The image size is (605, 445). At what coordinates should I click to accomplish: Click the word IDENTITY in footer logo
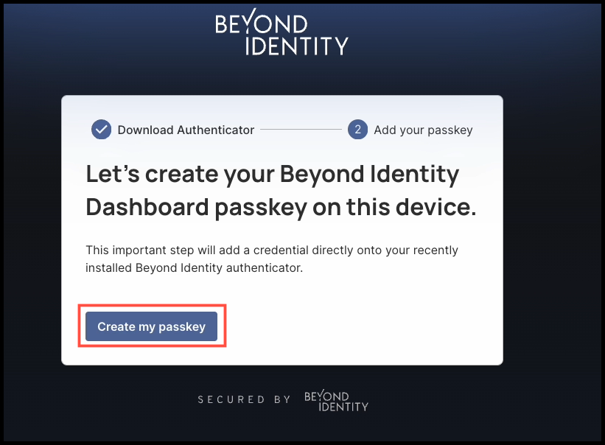click(343, 407)
